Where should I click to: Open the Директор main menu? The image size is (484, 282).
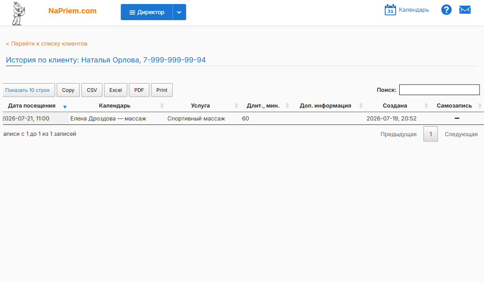point(147,12)
